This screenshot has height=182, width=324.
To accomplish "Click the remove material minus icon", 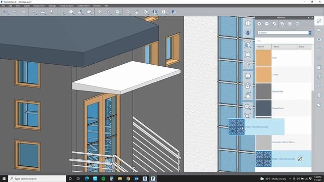I will tap(267, 24).
